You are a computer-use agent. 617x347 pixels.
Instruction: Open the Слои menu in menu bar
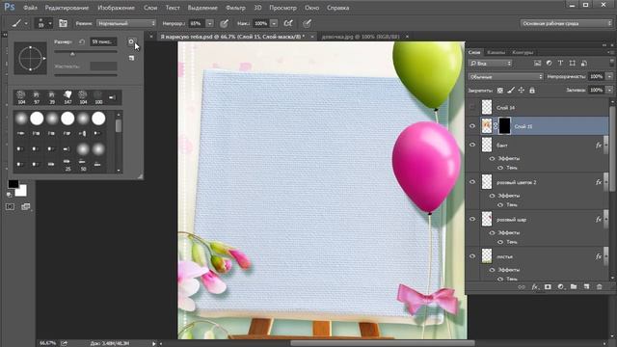point(150,8)
